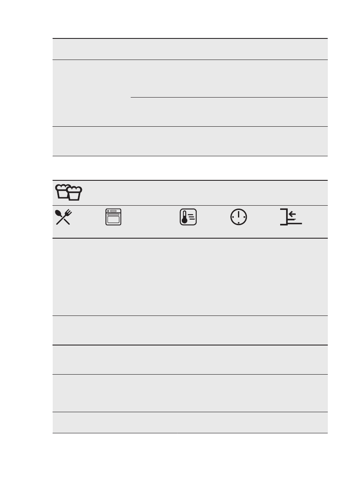Click the tall white merged cell in upper table
Screen dimensions: 354x503
coord(92,93)
